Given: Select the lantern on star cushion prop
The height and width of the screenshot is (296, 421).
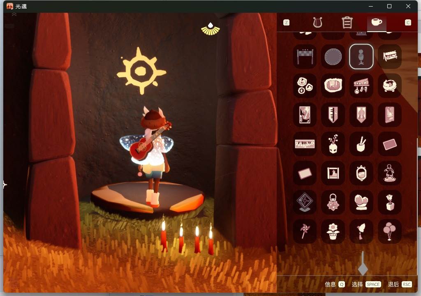Looking at the screenshot, I should pos(333,202).
